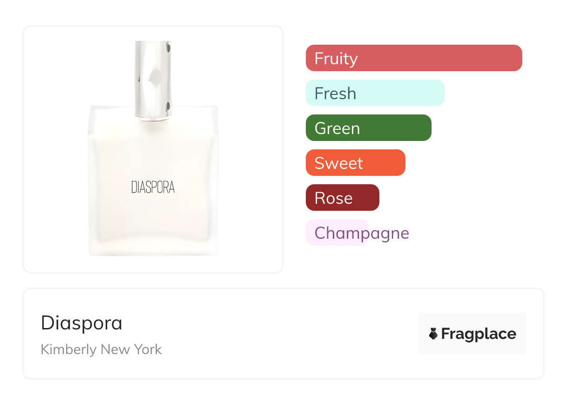This screenshot has width=567, height=402.
Task: Open the Kimberly New York brand link
Action: 101,349
